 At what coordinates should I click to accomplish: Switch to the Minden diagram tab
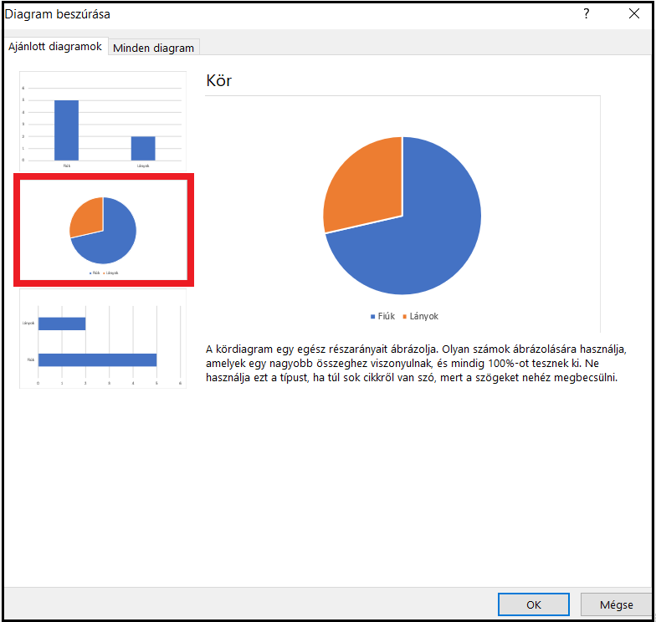153,48
